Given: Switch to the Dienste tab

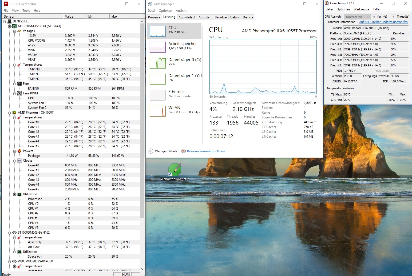Looking at the screenshot, I should click(x=248, y=17).
